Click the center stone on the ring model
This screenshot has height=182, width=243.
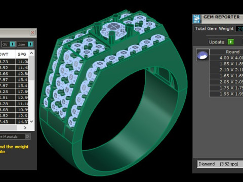click(x=113, y=30)
